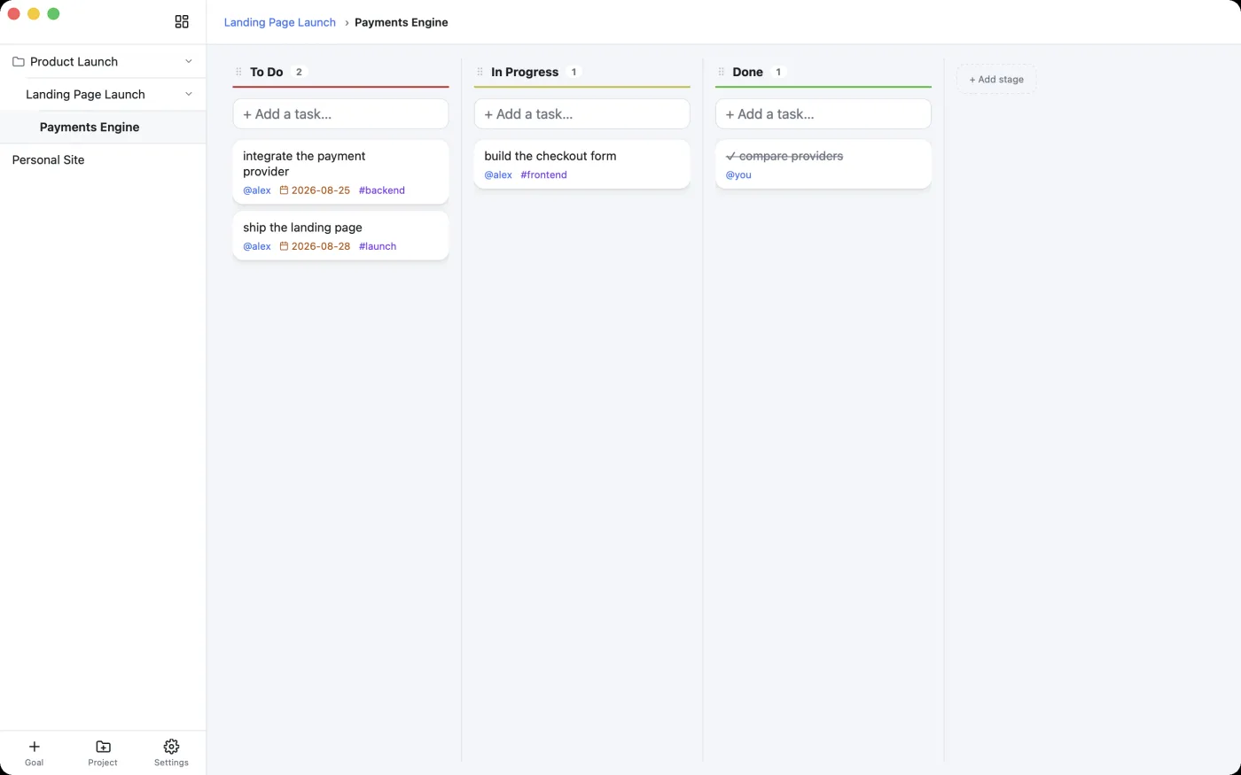Click @alex on the checkout form card
This screenshot has width=1241, height=775.
(498, 174)
